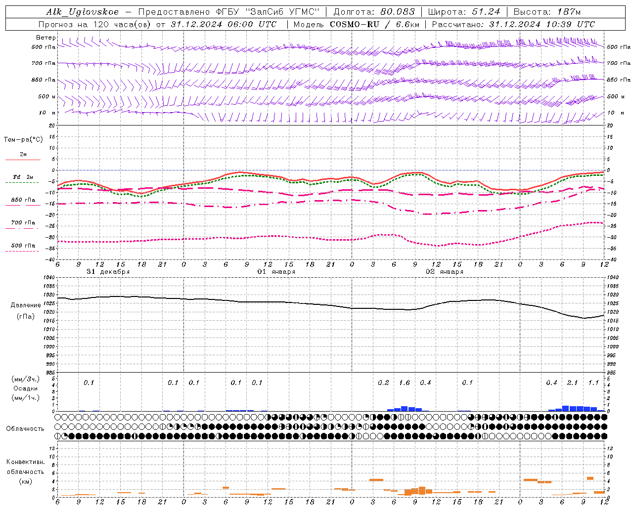The image size is (633, 506).
Task: Click the 10 м wind level label on right
Action: (615, 113)
